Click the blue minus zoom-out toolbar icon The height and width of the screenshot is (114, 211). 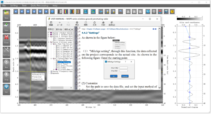point(28,12)
